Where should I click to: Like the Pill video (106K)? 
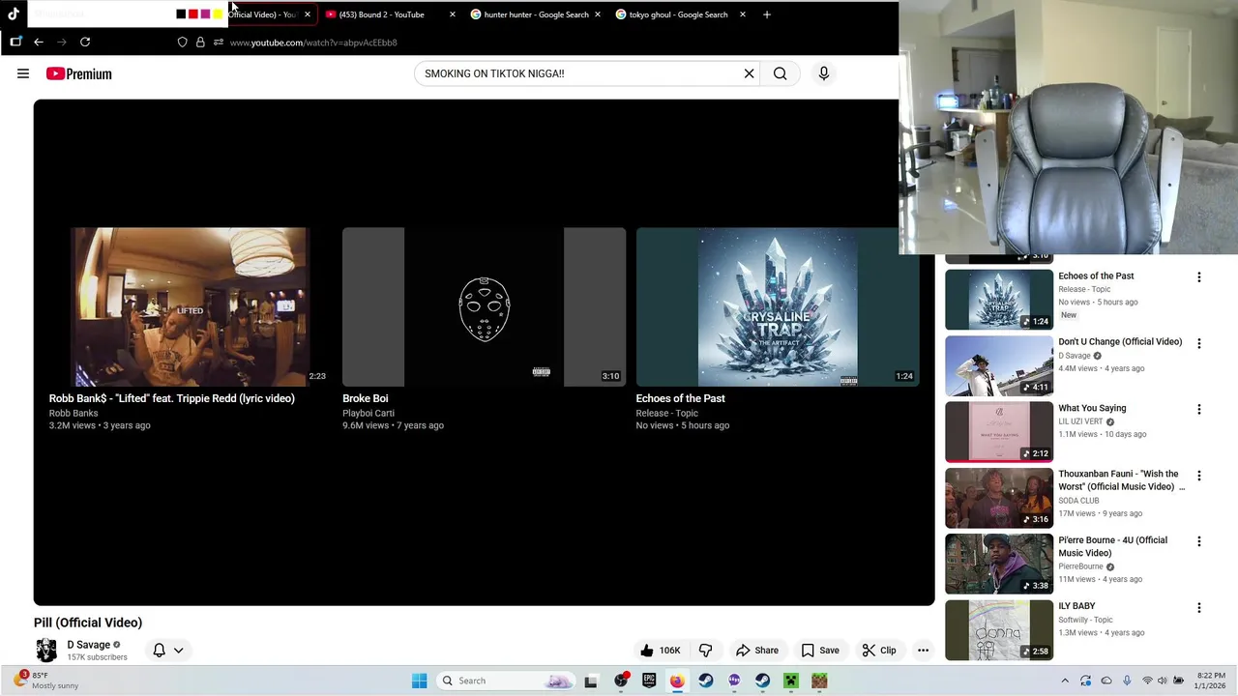661,651
